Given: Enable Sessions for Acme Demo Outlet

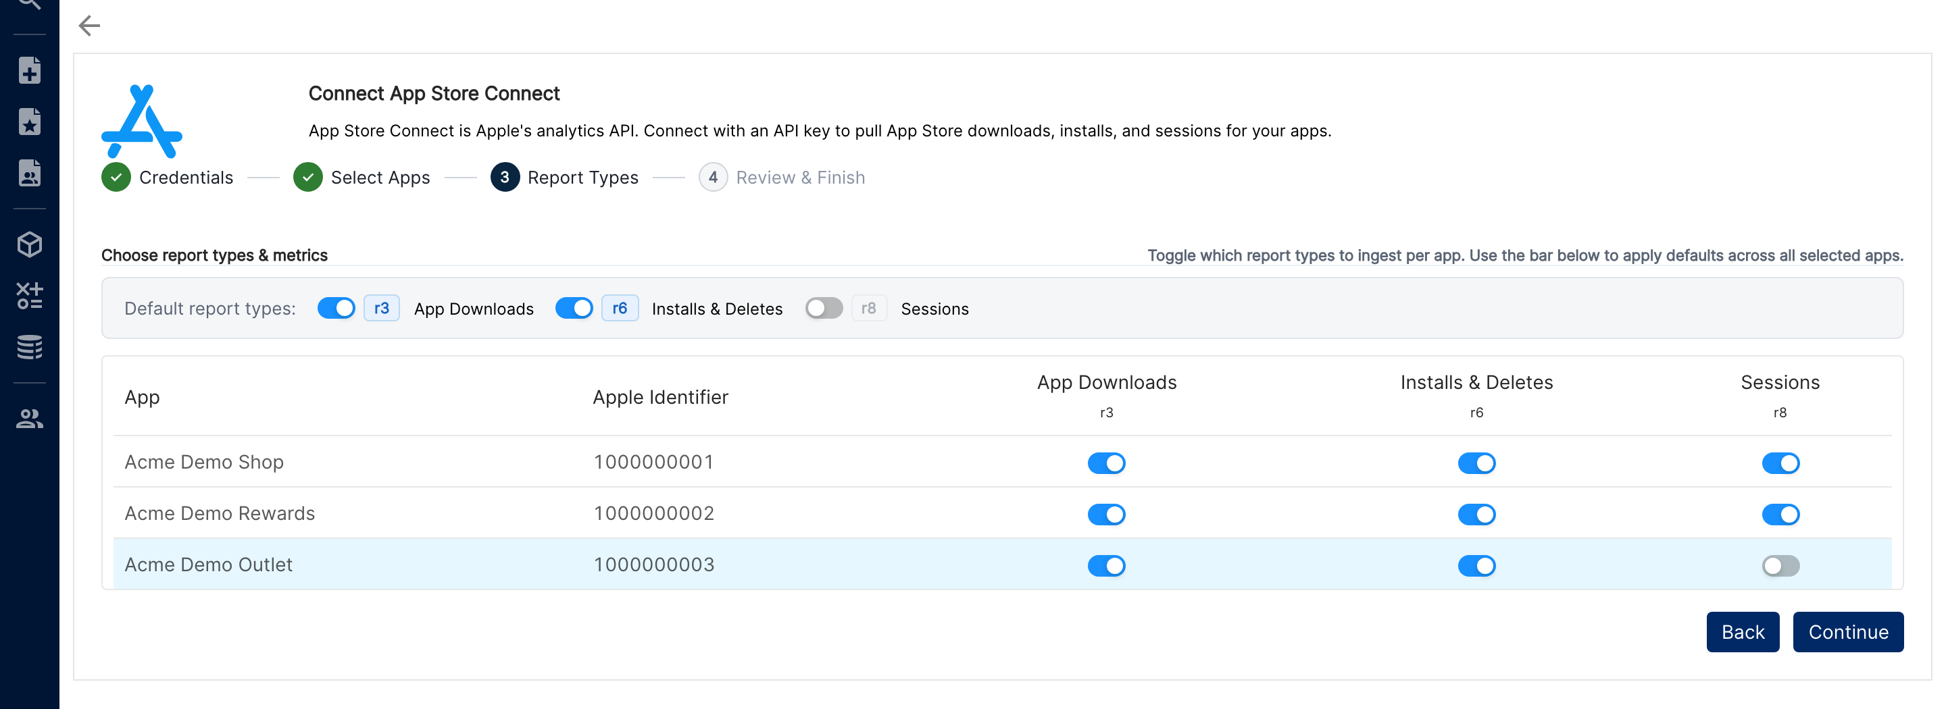Looking at the screenshot, I should pyautogui.click(x=1780, y=566).
